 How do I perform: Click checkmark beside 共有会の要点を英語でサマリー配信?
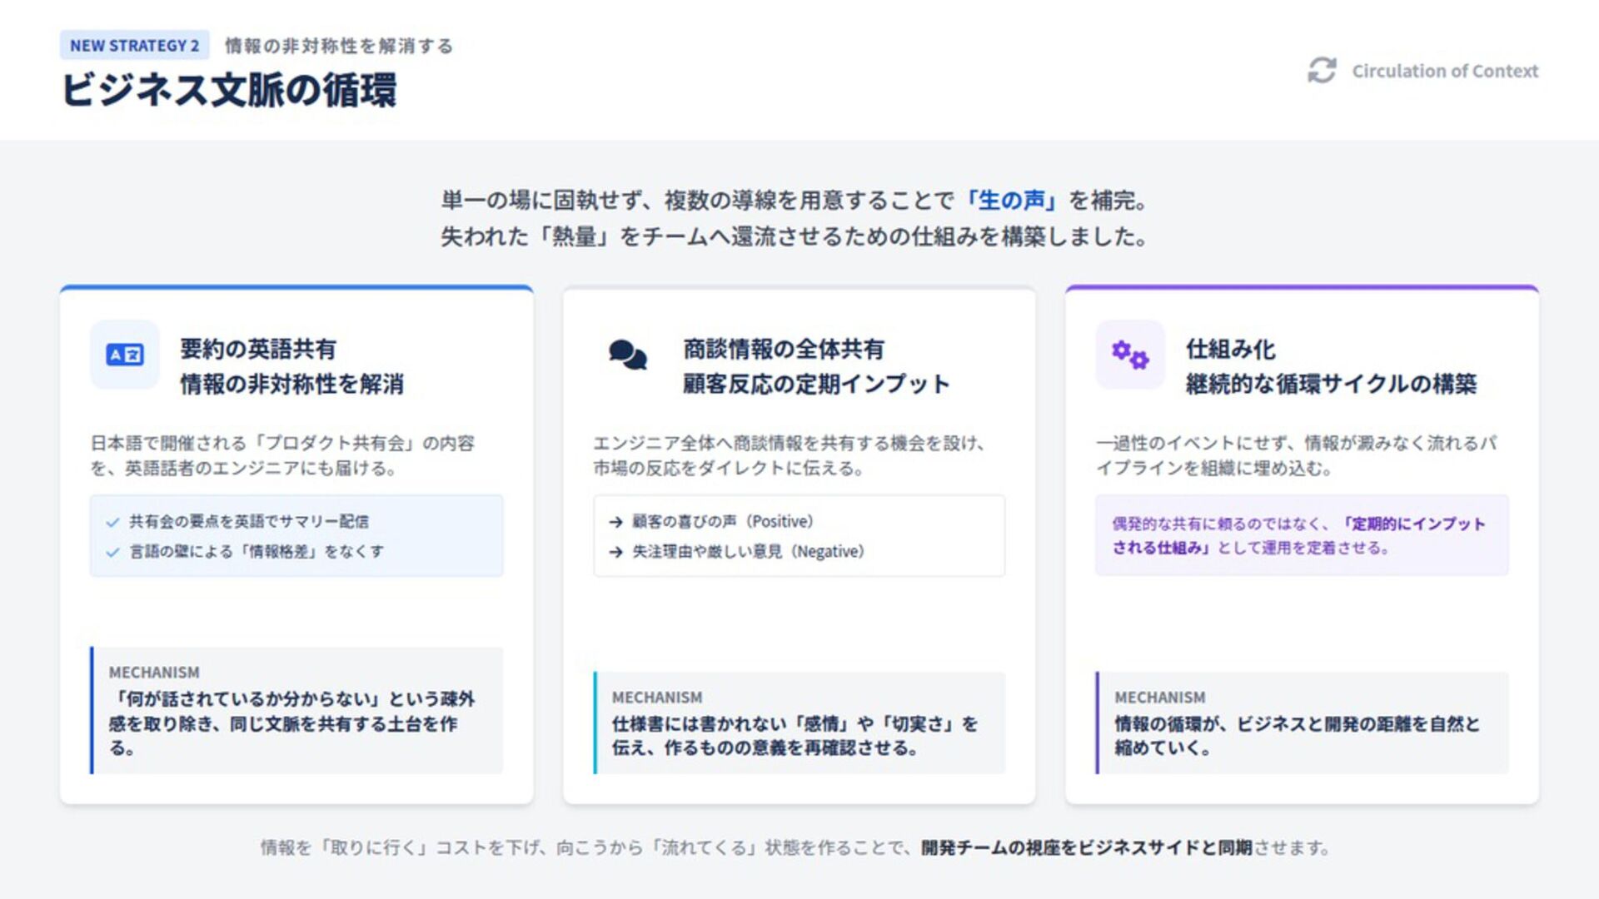(x=113, y=523)
